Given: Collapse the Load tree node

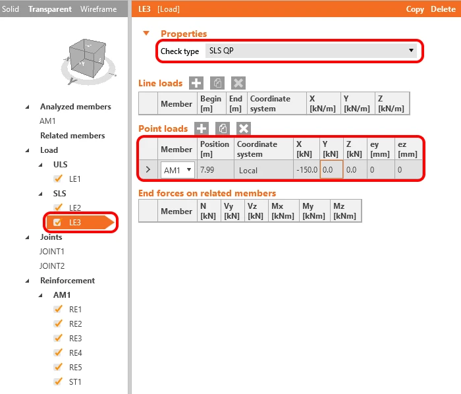Looking at the screenshot, I should pos(28,150).
